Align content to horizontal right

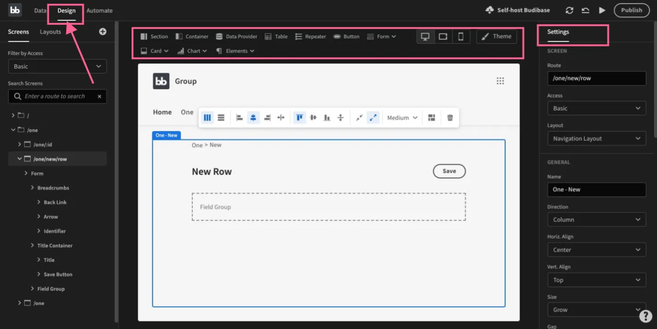[x=267, y=118]
